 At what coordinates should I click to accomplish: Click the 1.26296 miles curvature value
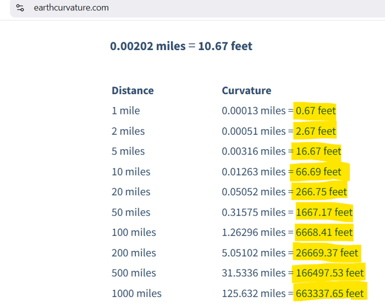coord(254,233)
